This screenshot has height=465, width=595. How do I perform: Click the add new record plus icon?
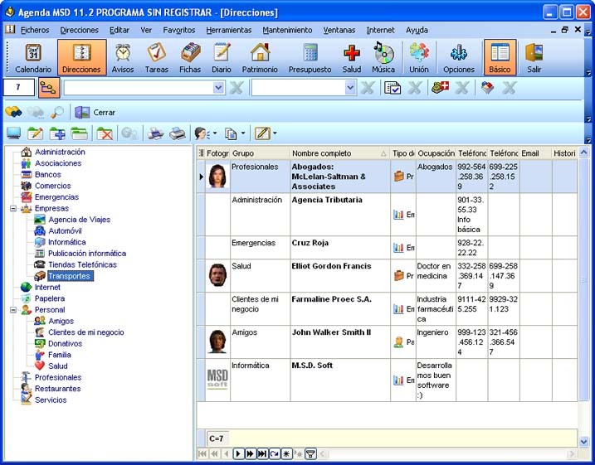[57, 133]
